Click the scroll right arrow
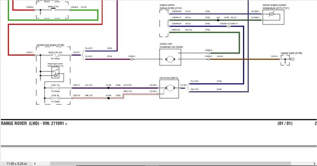 point(314,164)
